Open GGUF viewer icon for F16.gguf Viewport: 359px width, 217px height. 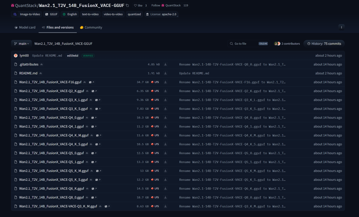[x=91, y=82]
